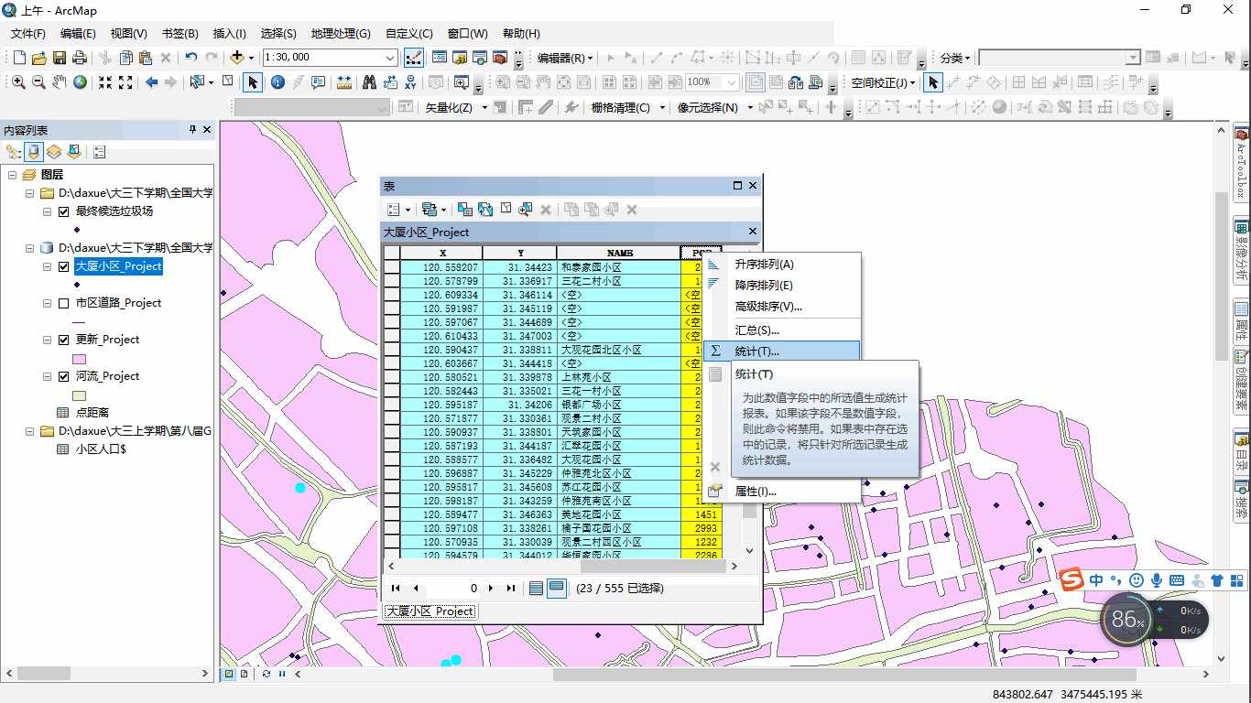Viewport: 1251px width, 703px height.
Task: Click the Go To XY icon
Action: coord(411,82)
